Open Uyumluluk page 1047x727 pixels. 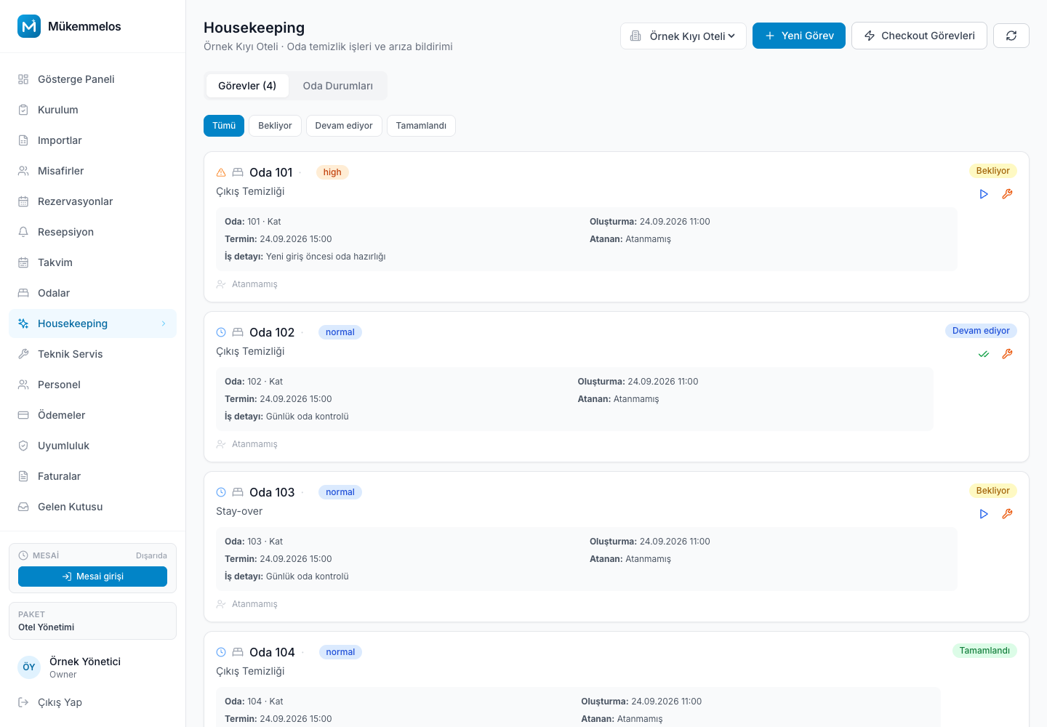pyautogui.click(x=93, y=446)
